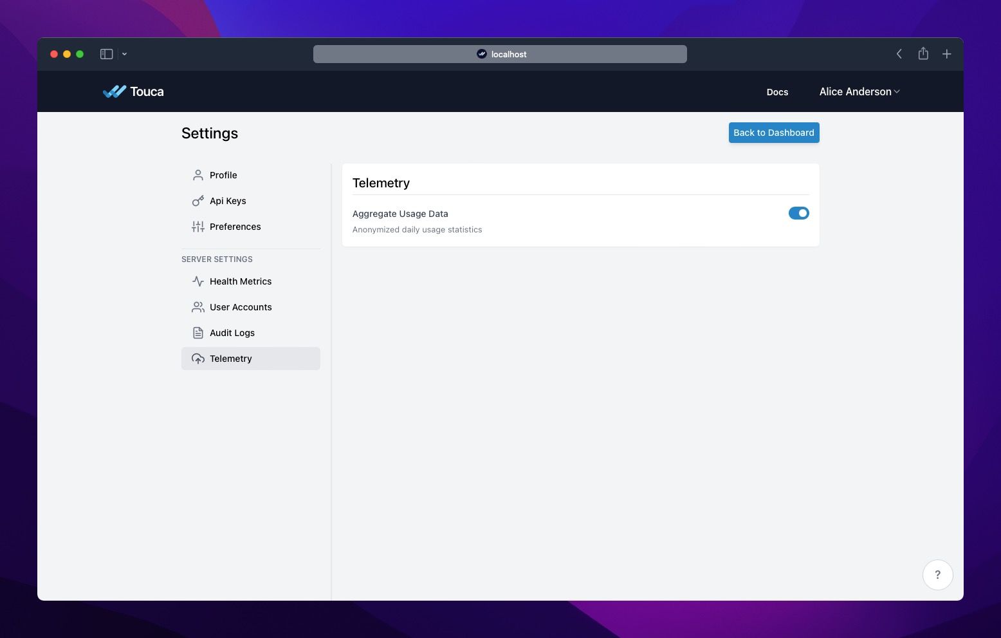
Task: Go back using browser back arrow
Action: coord(899,54)
